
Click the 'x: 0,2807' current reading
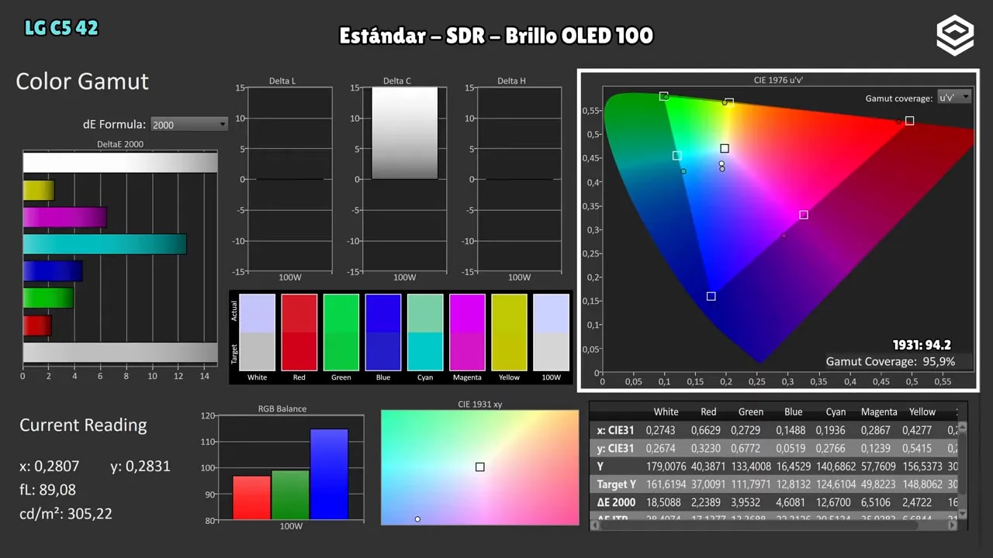(x=49, y=467)
